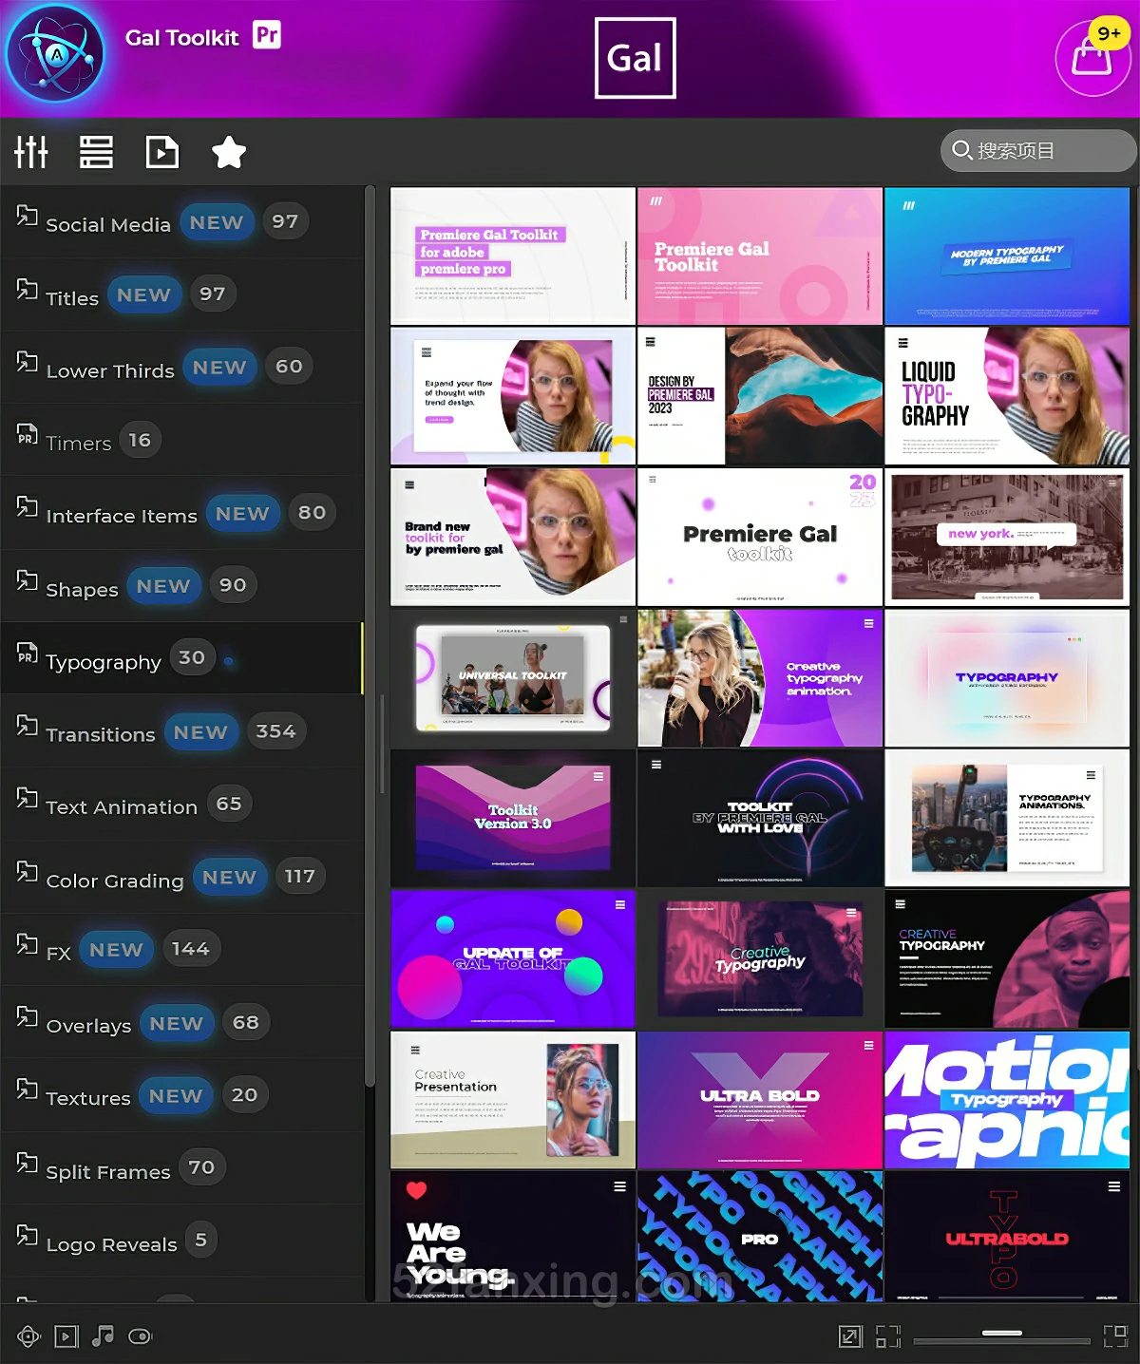Open the sliders settings icon

(31, 152)
